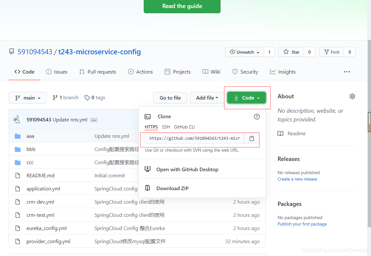371x256 pixels.
Task: Click the forks count beside Fork
Action: coord(350,52)
